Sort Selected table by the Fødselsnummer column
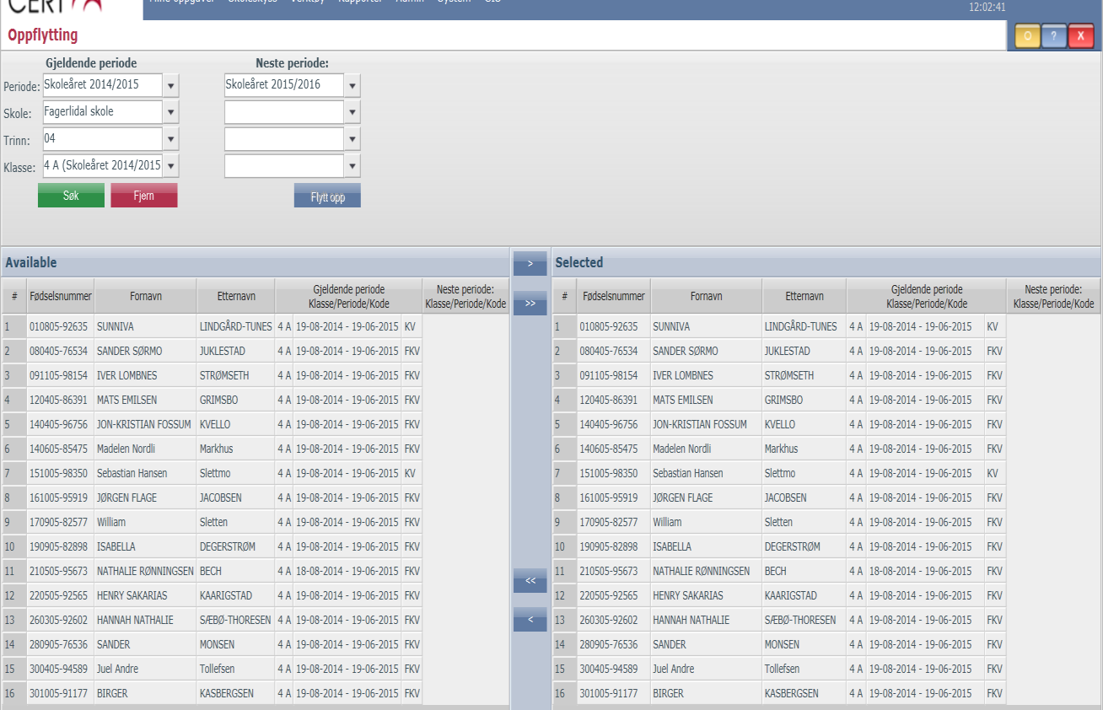 (614, 296)
